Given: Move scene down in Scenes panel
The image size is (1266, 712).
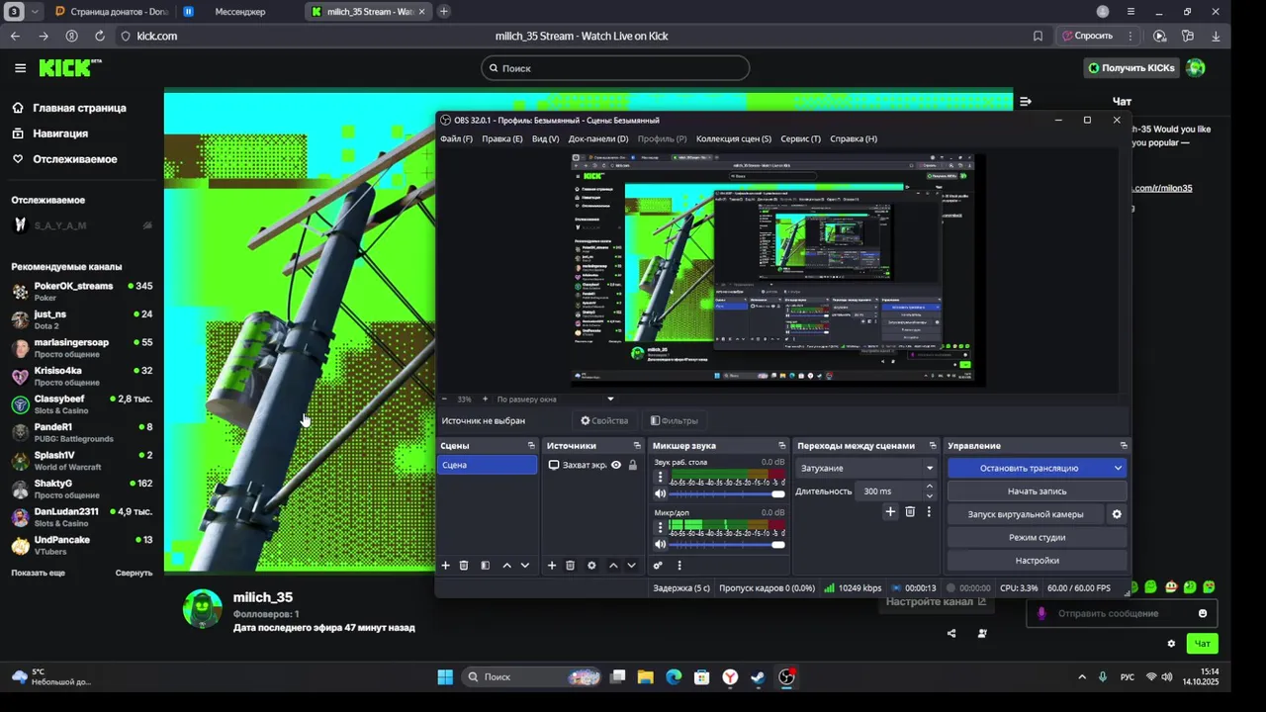Looking at the screenshot, I should (525, 566).
